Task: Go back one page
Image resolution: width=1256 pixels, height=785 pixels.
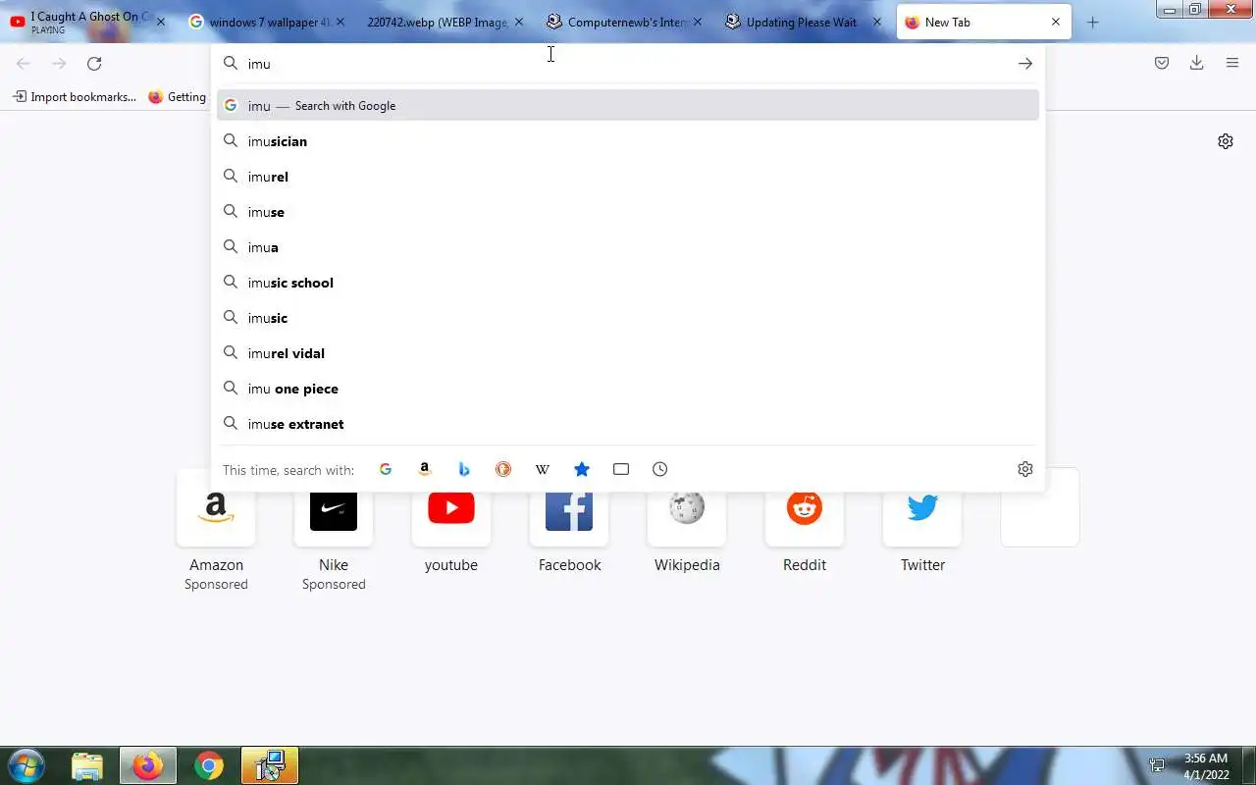Action: point(24,64)
